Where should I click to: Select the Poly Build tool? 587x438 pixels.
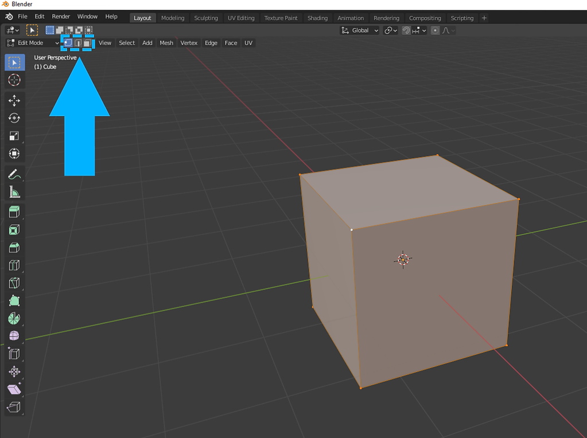tap(14, 301)
